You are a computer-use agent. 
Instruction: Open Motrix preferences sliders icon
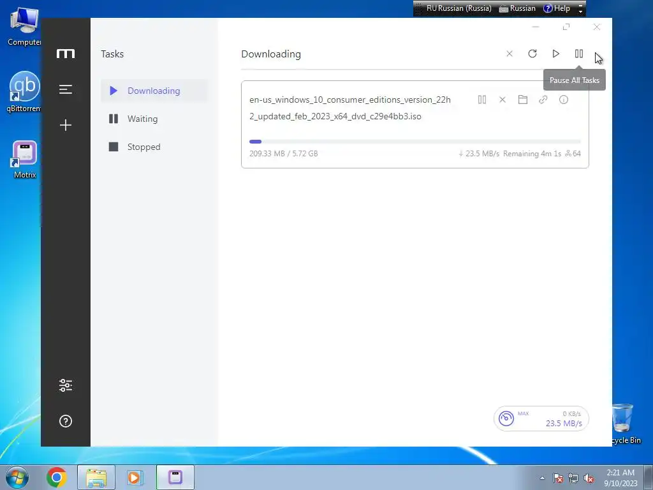[66, 385]
